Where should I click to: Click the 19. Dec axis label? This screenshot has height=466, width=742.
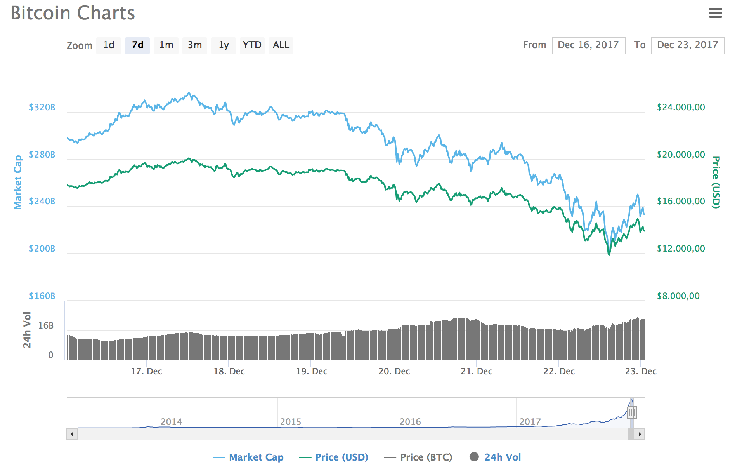(x=312, y=371)
